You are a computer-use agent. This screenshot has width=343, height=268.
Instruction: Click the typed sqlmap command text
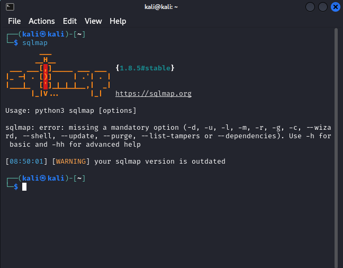pyautogui.click(x=35, y=43)
